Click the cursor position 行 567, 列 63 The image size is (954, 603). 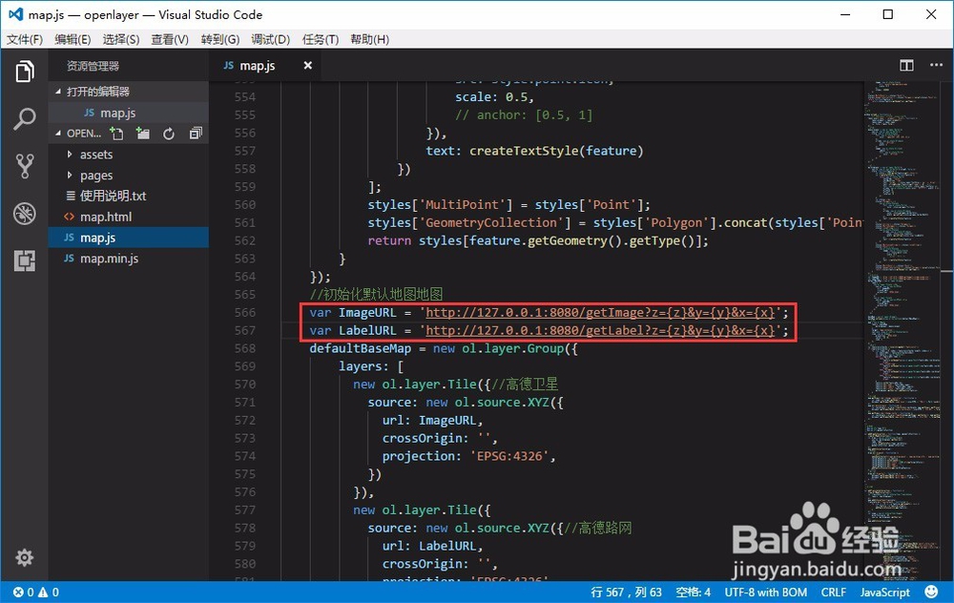(x=626, y=593)
